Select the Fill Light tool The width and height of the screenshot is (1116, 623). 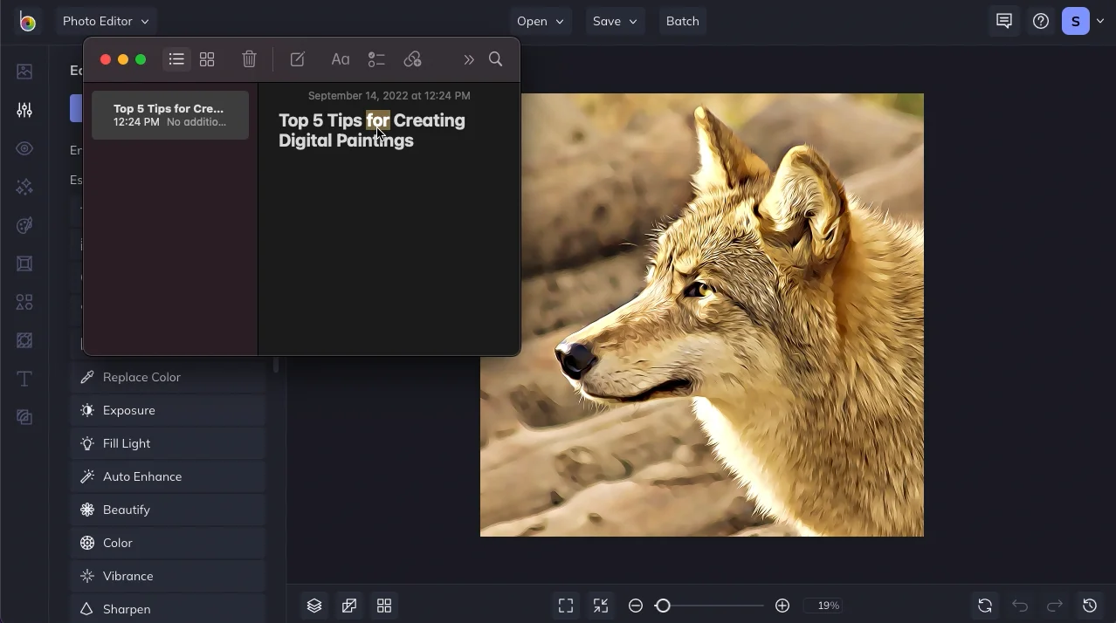click(168, 443)
